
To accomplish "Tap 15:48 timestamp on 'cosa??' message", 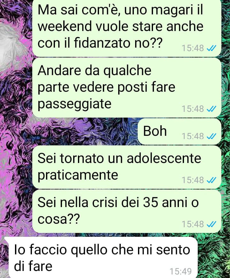I will (x=193, y=224).
